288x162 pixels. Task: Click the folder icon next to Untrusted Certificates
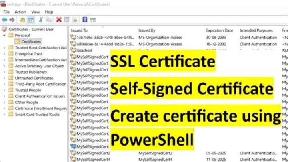pyautogui.click(x=11, y=78)
